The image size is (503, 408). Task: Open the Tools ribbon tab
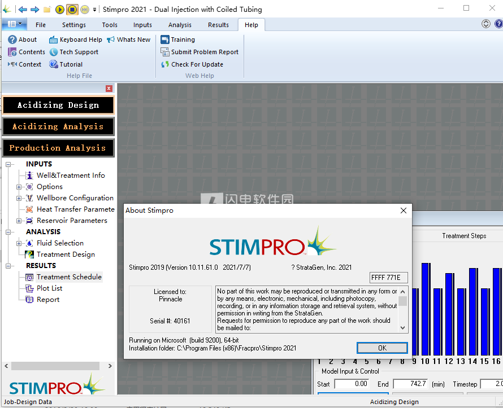tap(110, 25)
